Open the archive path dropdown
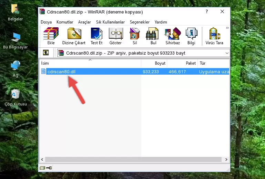The width and height of the screenshot is (265, 179). 227,53
